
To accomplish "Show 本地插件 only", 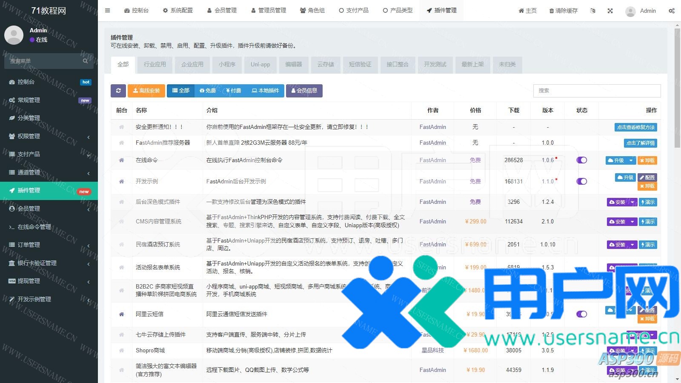I will tap(265, 91).
